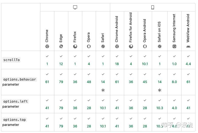This screenshot has height=133, width=198.
Task: Click the options.left parameter label
Action: [15, 101]
